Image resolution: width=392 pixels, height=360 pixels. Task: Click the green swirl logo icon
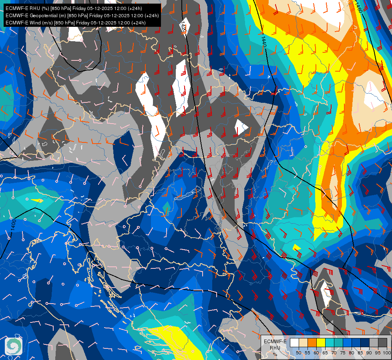click(14, 346)
